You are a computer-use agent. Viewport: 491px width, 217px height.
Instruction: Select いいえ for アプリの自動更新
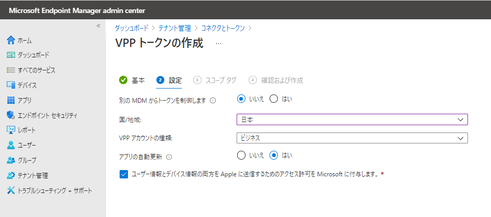pyautogui.click(x=241, y=155)
